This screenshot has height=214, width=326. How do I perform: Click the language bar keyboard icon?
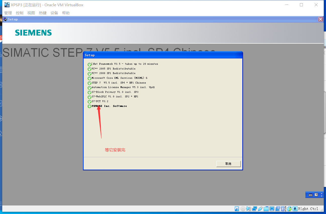(x=311, y=195)
